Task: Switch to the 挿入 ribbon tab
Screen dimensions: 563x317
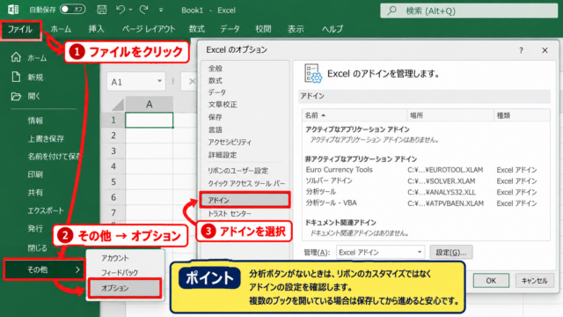Action: click(96, 29)
